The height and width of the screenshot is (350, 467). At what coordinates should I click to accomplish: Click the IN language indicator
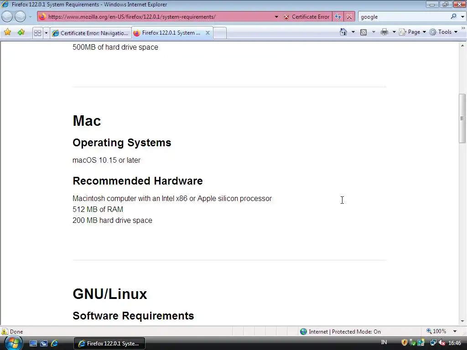(x=384, y=342)
